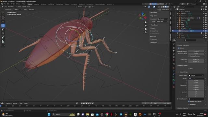Image resolution: width=208 pixels, height=117 pixels.
Task: Open the Global transform orientation dropdown
Action: point(80,6)
